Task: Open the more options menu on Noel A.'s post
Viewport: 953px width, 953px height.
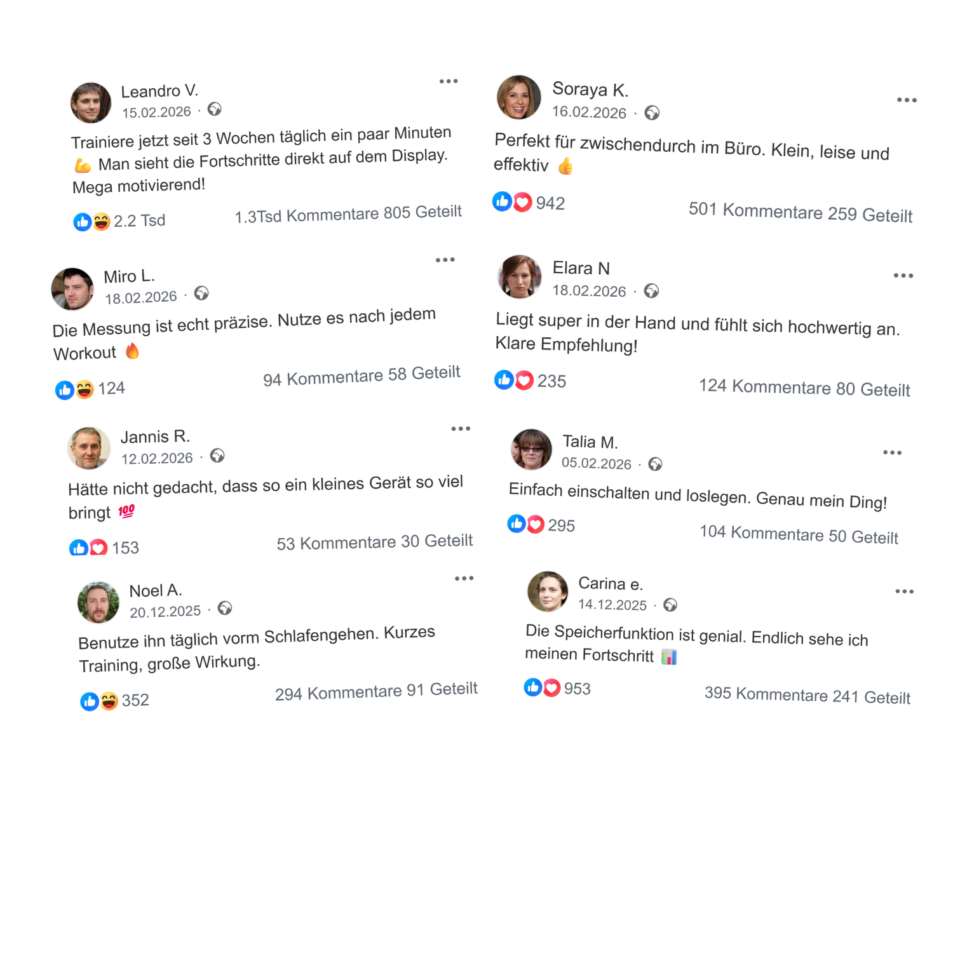Action: pos(464,579)
